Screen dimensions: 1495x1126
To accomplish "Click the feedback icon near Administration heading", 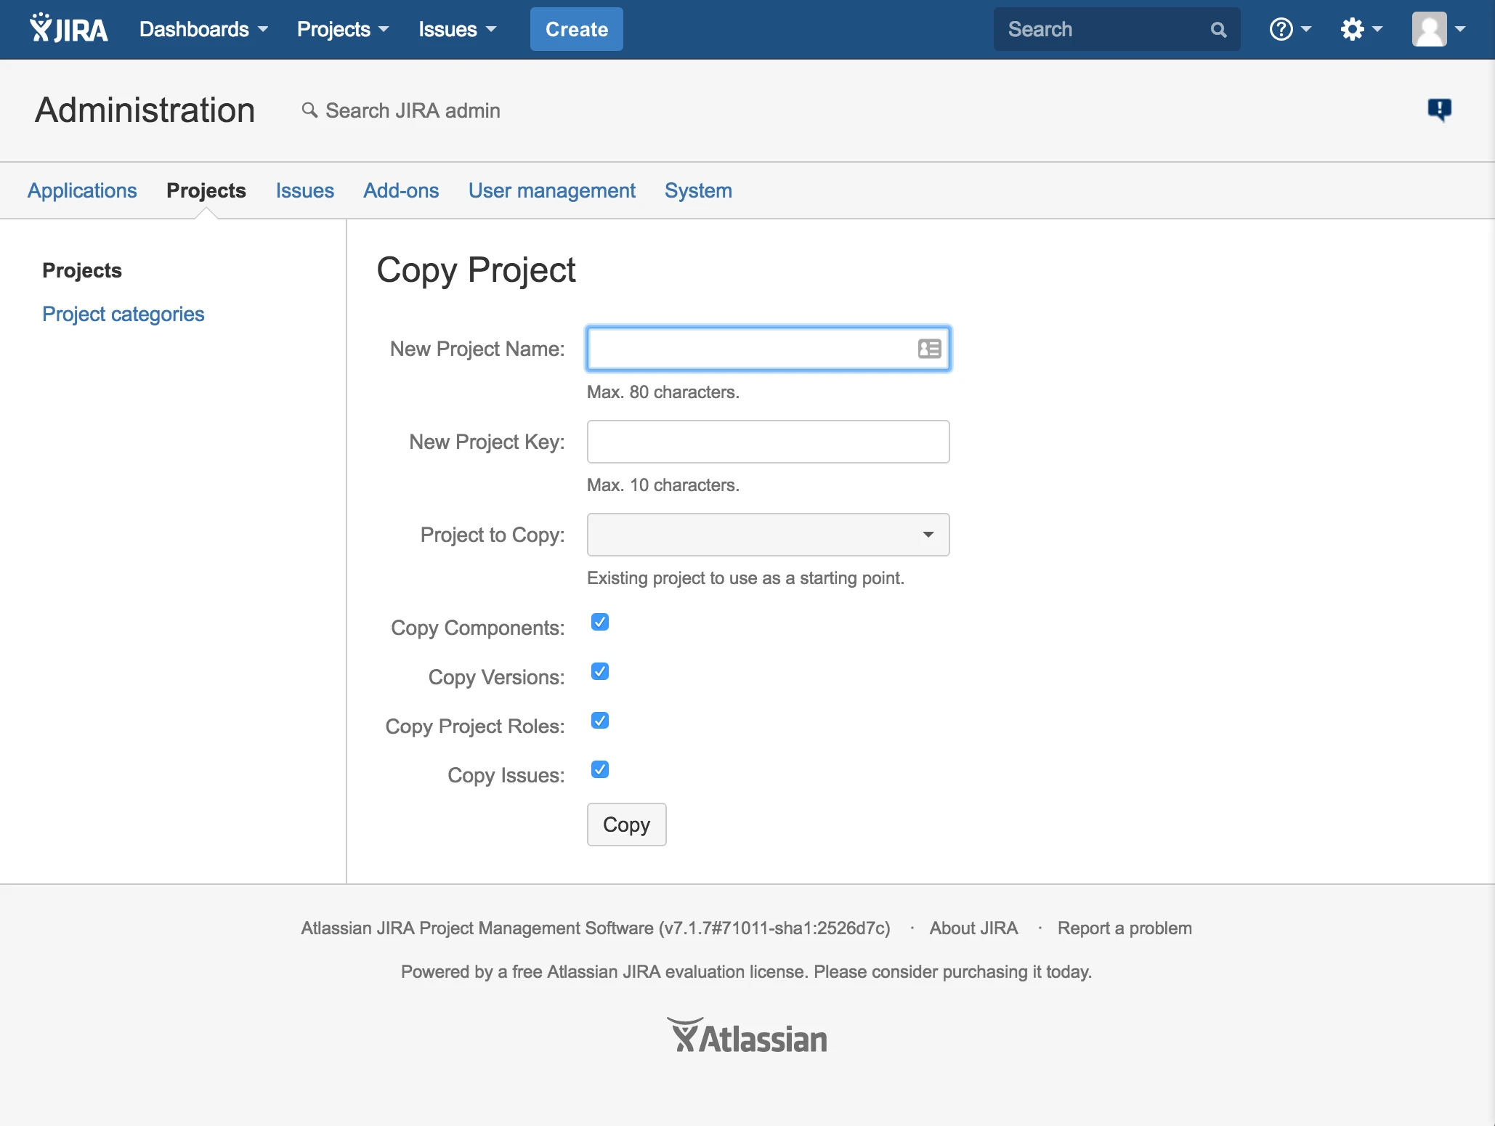I will coord(1440,110).
